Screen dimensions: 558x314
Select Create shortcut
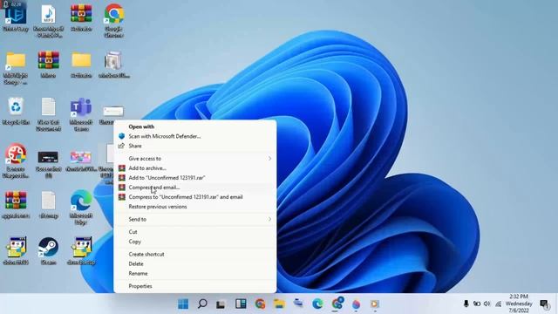pos(146,254)
